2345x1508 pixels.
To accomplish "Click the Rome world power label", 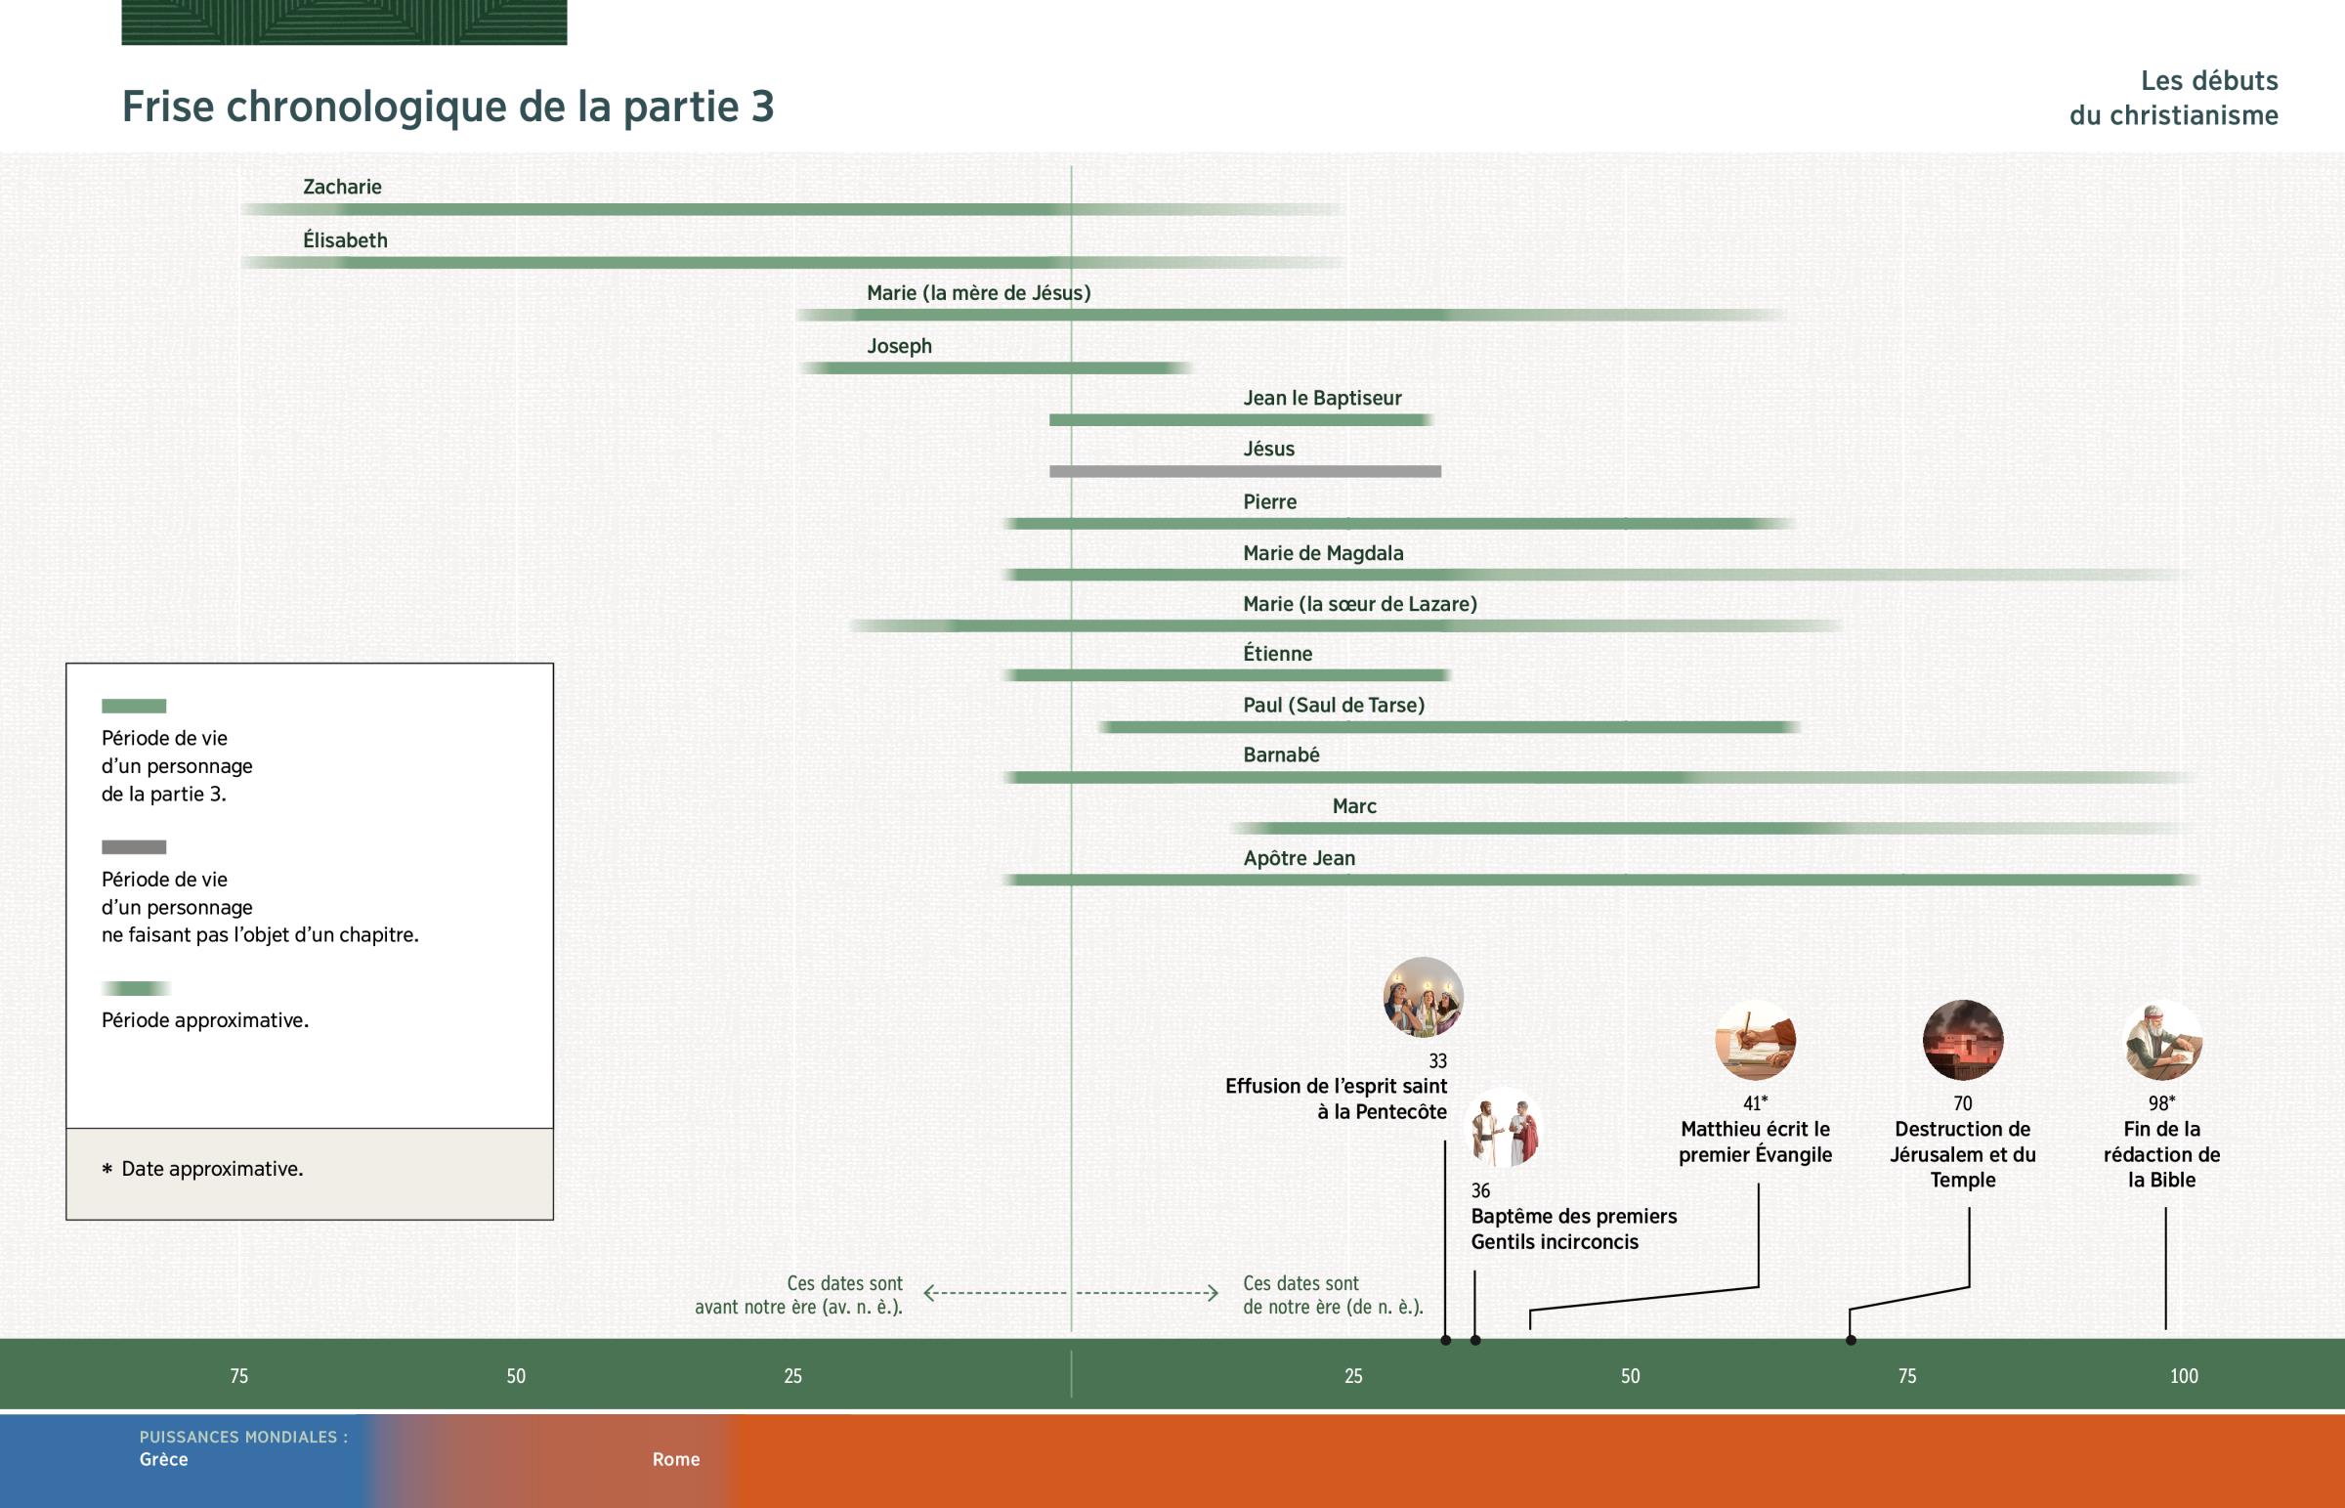I will tap(675, 1459).
